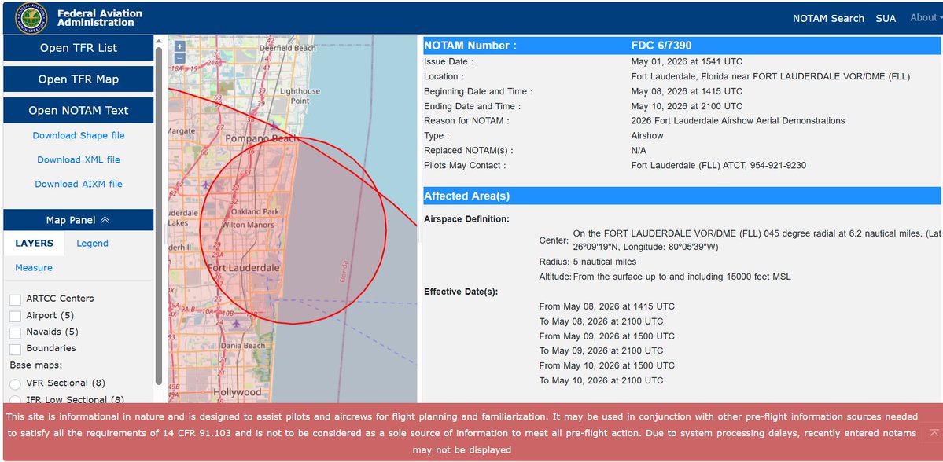Screen dimensions: 943x462
Task: Toggle the Airport (5) layer checkbox
Action: (x=16, y=316)
